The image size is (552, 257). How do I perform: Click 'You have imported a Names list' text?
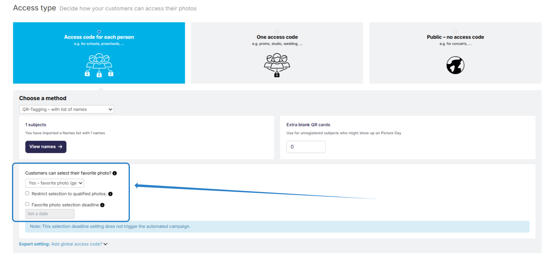pos(65,133)
